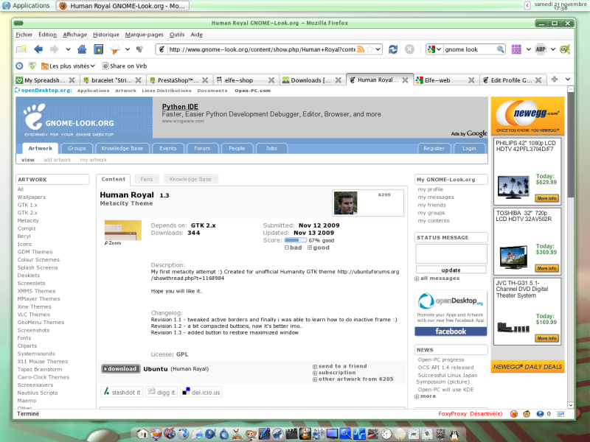This screenshot has width=590, height=442.
Task: Click the Tux penguin icon in dock
Action: point(454,434)
